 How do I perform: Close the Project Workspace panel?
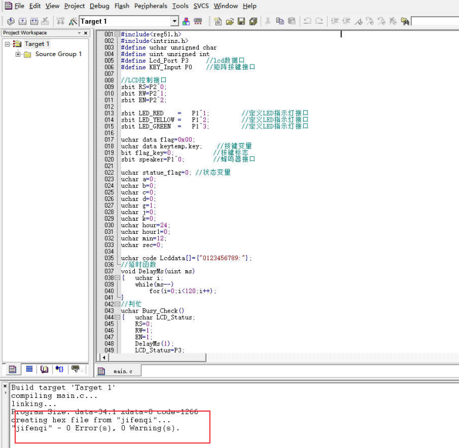[x=85, y=33]
